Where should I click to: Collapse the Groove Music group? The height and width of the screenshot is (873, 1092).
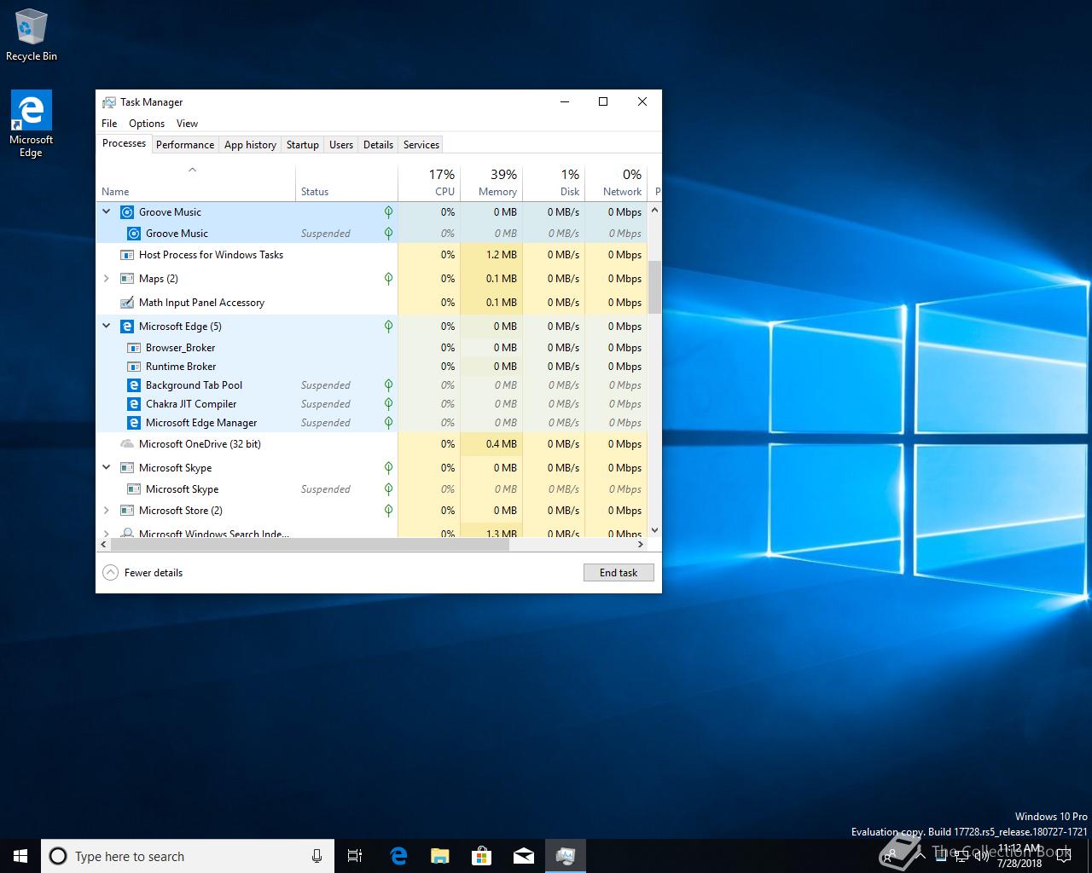pos(107,212)
